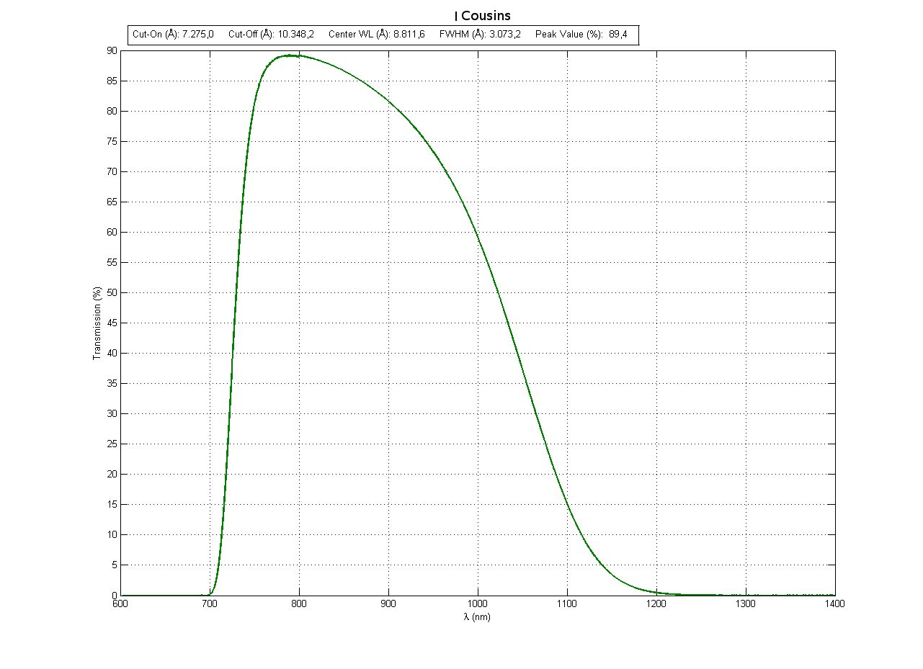Click y-axis tick label 20
The image size is (923, 669).
(112, 474)
